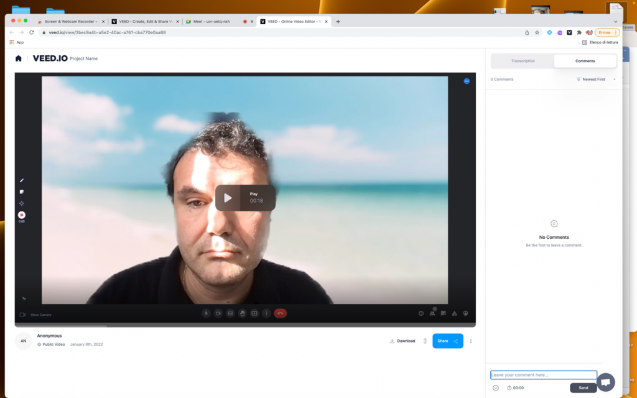The image size is (637, 398).
Task: Raise hand in Meet controls
Action: click(242, 313)
